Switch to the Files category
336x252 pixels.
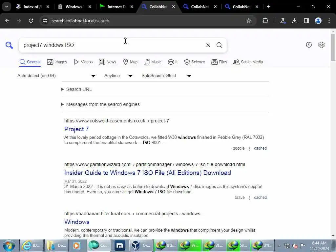coord(219,62)
